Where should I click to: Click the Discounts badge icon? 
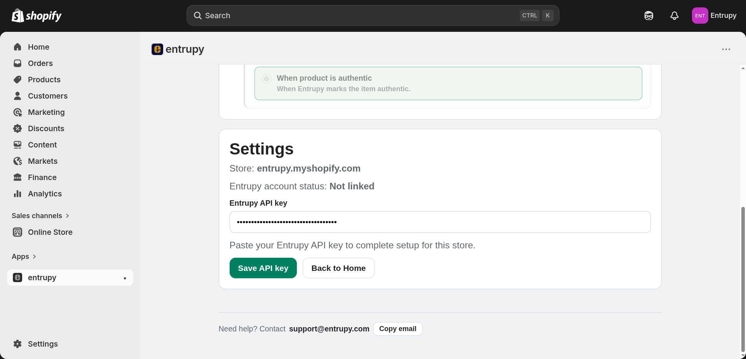pos(17,128)
